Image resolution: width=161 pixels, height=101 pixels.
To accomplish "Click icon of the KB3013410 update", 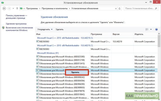I will pyautogui.click(x=38, y=63).
